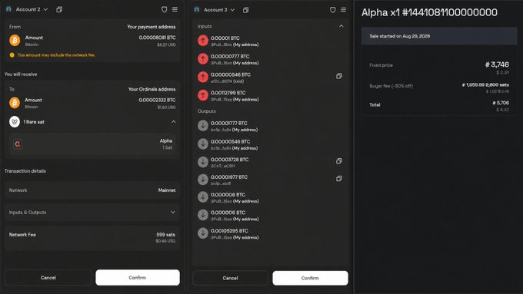Click the Sale started on Aug 29 banner
The height and width of the screenshot is (294, 523).
[439, 36]
